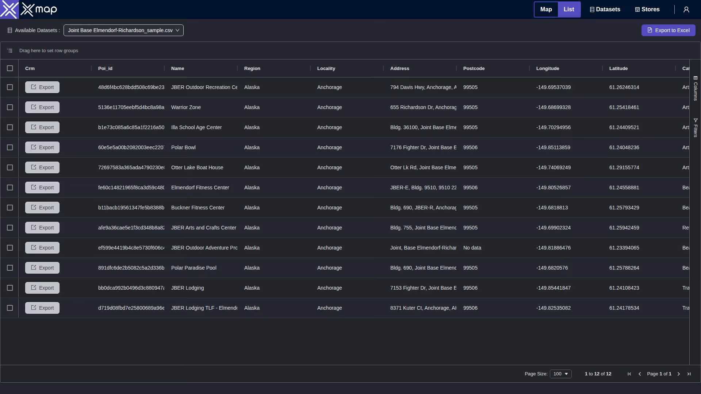Screen dimensions: 701x394
Task: Click Export to Excel button
Action: 669,30
